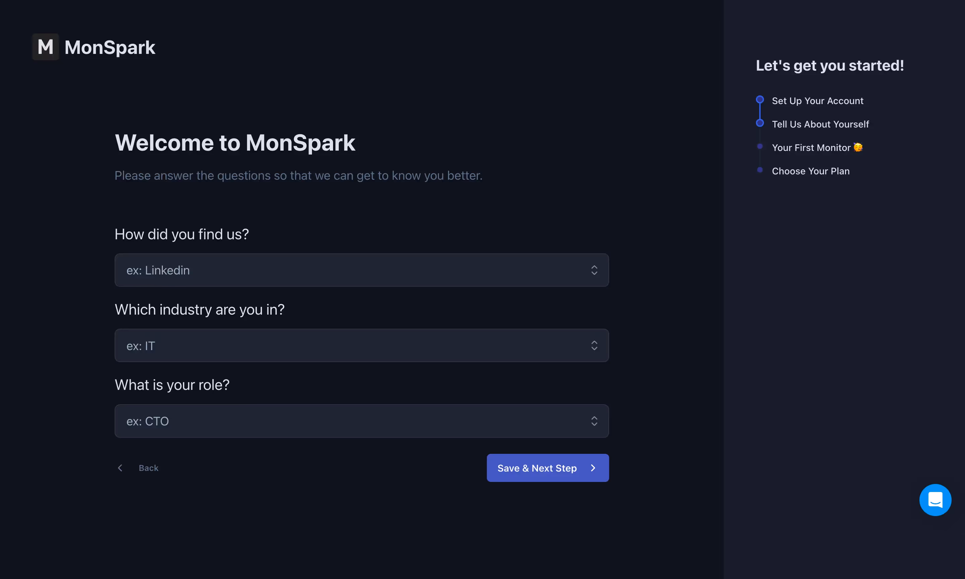The width and height of the screenshot is (965, 579).
Task: Click the Back link
Action: click(x=148, y=468)
